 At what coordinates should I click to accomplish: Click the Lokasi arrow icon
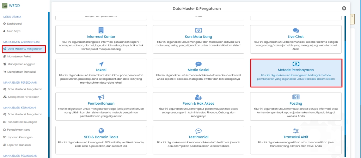pyautogui.click(x=101, y=64)
